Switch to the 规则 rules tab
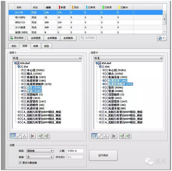Image resolution: width=172 pixels, height=171 pixels. [x=14, y=46]
